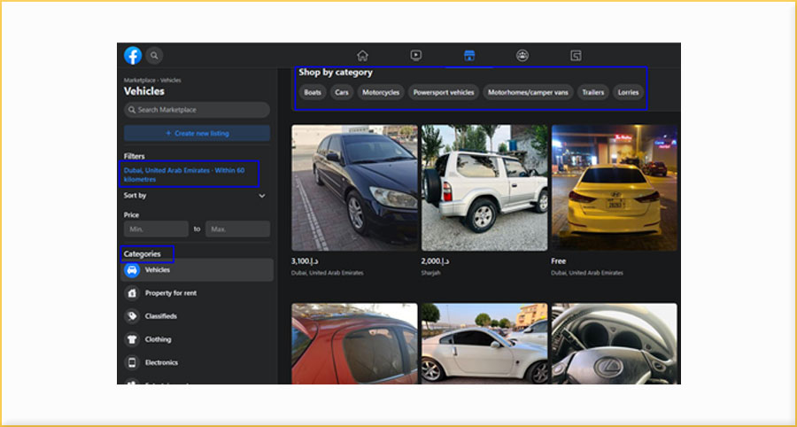
Task: Open the Gaming icon in top bar
Action: pos(576,56)
